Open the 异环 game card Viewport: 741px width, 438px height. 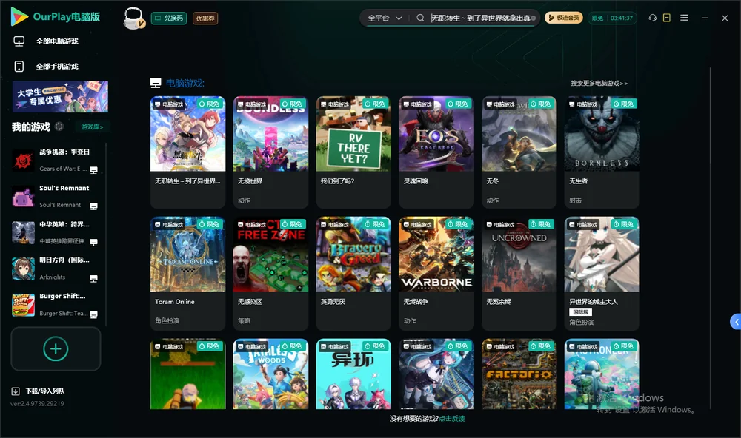tap(353, 374)
